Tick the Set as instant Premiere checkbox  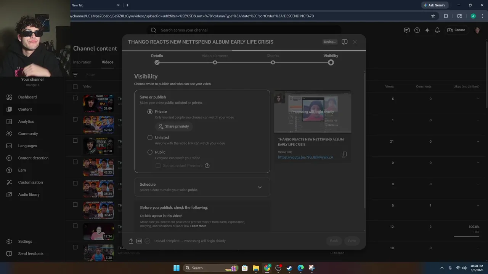click(158, 166)
